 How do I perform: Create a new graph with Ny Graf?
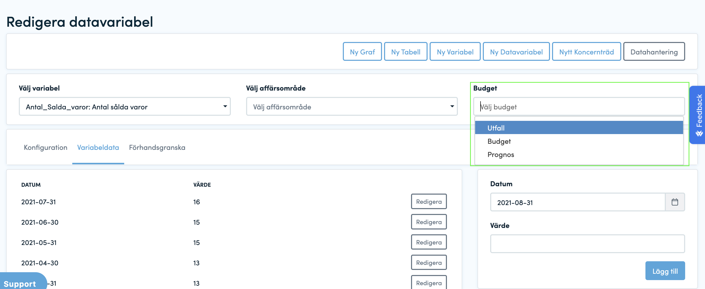(362, 51)
